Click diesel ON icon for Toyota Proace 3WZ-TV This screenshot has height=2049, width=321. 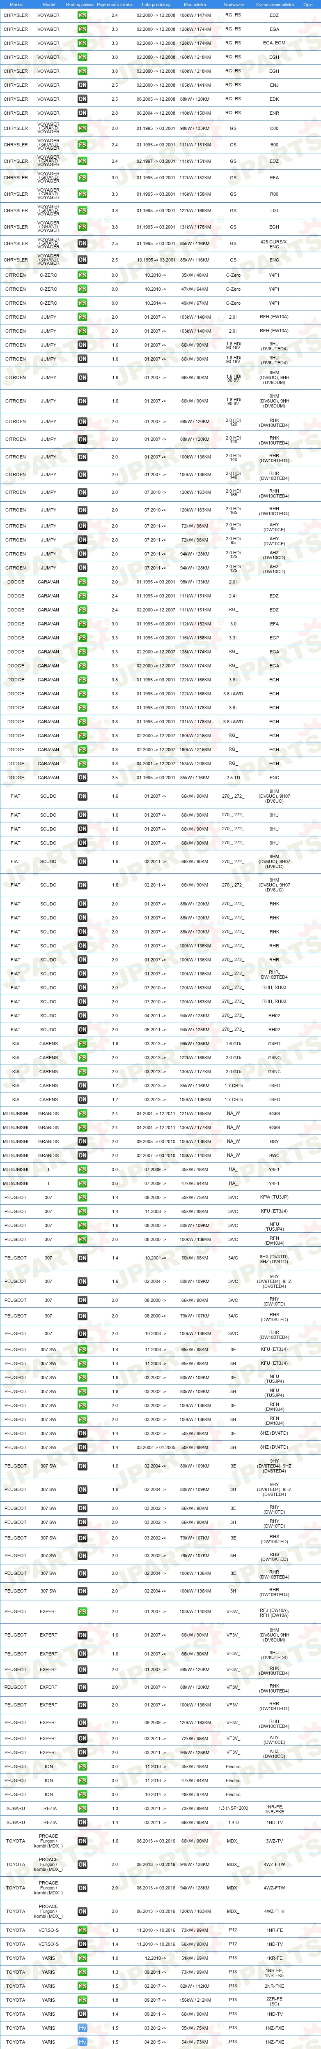pyautogui.click(x=83, y=1841)
